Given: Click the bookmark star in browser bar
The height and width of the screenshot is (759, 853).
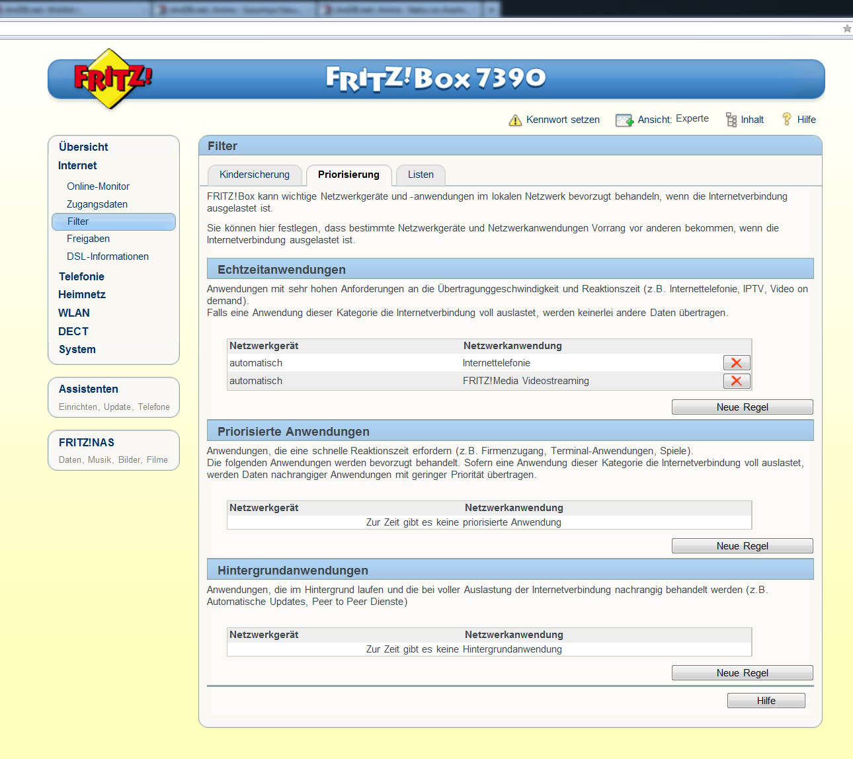Looking at the screenshot, I should [x=847, y=28].
